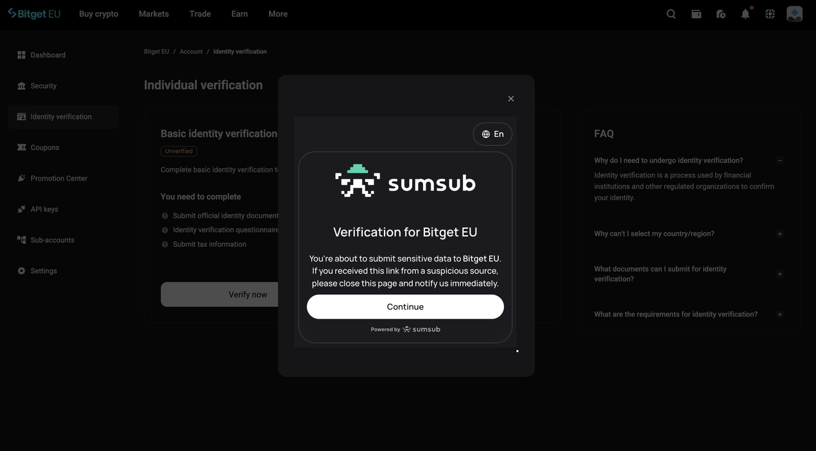This screenshot has width=816, height=451.
Task: Click the FAQ heading
Action: click(x=604, y=134)
